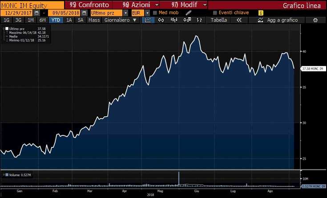
Task: Collapse the Ultimo prz legend tree
Action: pyautogui.click(x=4, y=29)
